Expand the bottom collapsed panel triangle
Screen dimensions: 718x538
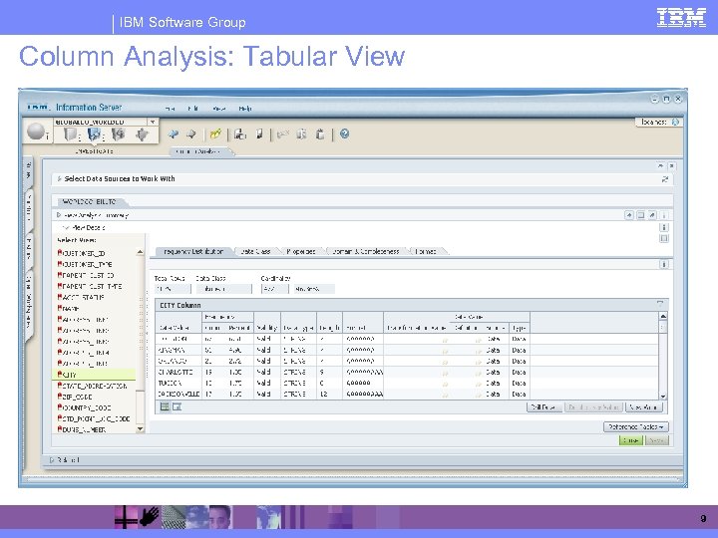(52, 459)
